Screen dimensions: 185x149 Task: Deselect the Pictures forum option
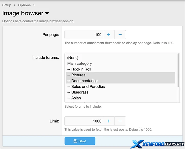(76, 75)
